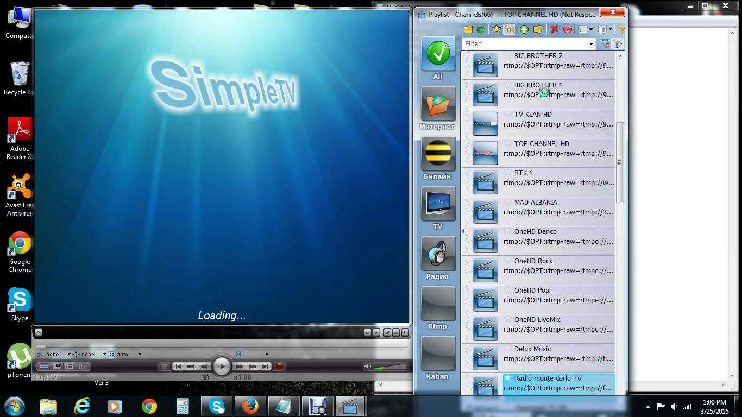
Task: Click multi-screen grid view icon
Action: (69, 367)
